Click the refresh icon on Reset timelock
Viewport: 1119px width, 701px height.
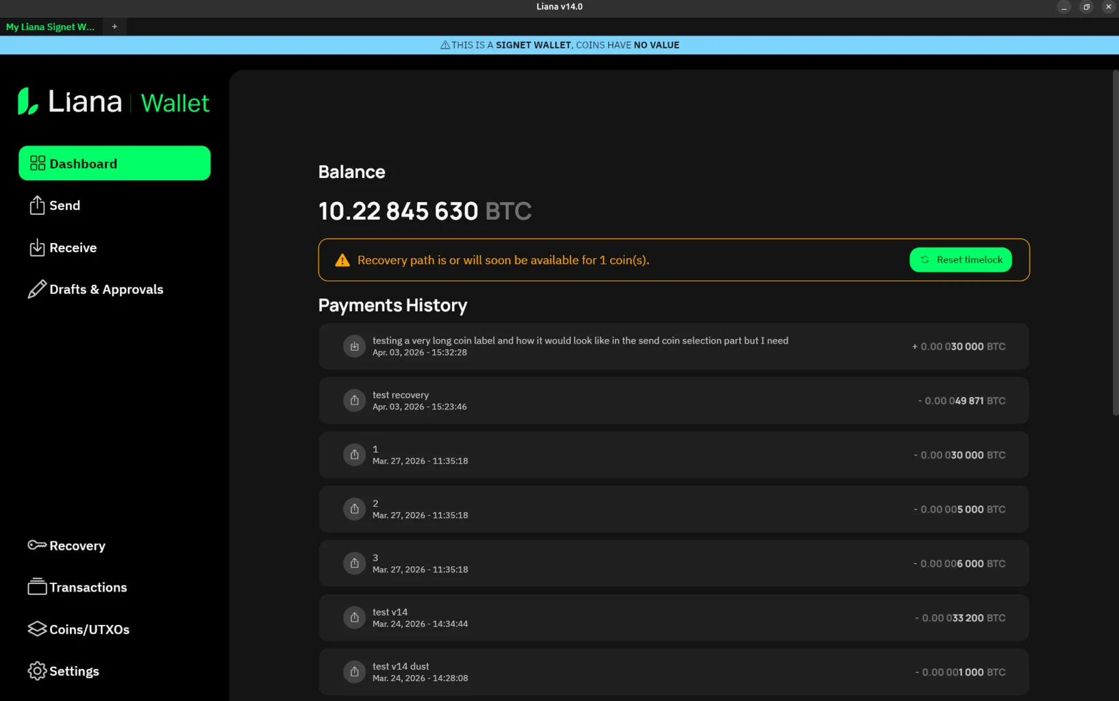tap(925, 259)
